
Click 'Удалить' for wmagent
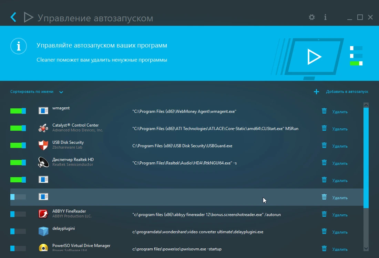tap(340, 112)
